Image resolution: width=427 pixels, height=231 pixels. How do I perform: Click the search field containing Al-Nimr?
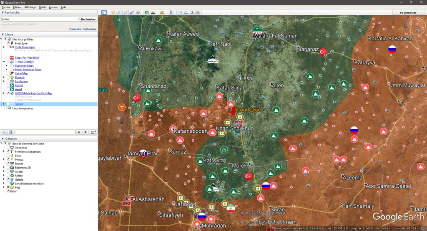click(x=40, y=19)
